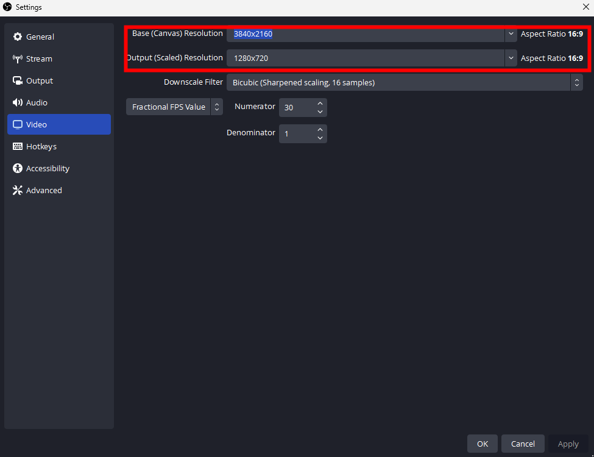Switch to the Stream settings section
Image resolution: width=594 pixels, height=457 pixels.
coord(39,59)
